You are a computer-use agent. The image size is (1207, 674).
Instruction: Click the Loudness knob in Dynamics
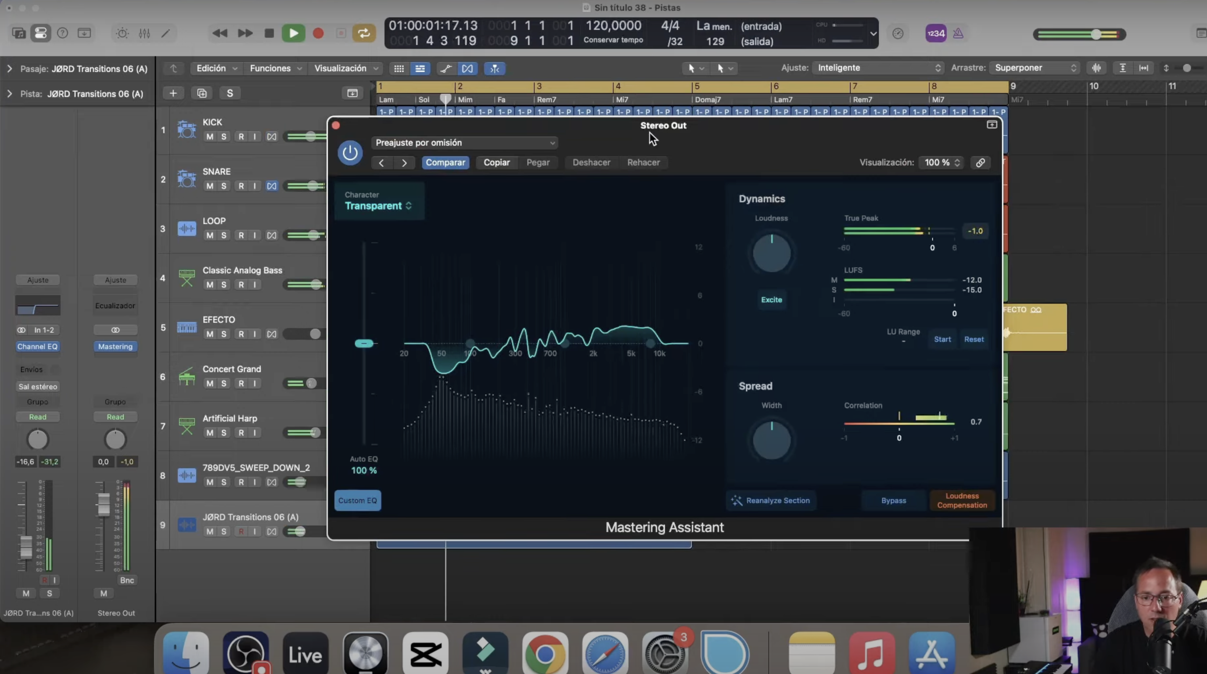771,253
